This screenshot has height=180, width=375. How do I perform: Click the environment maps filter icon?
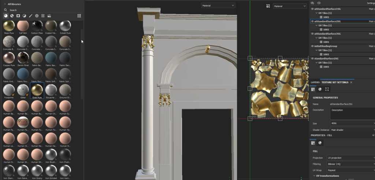click(x=49, y=16)
